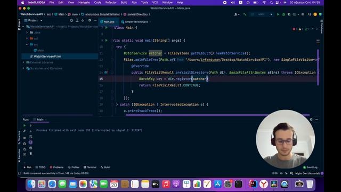
Task: Open the TODO tool window button
Action: click(x=40, y=167)
